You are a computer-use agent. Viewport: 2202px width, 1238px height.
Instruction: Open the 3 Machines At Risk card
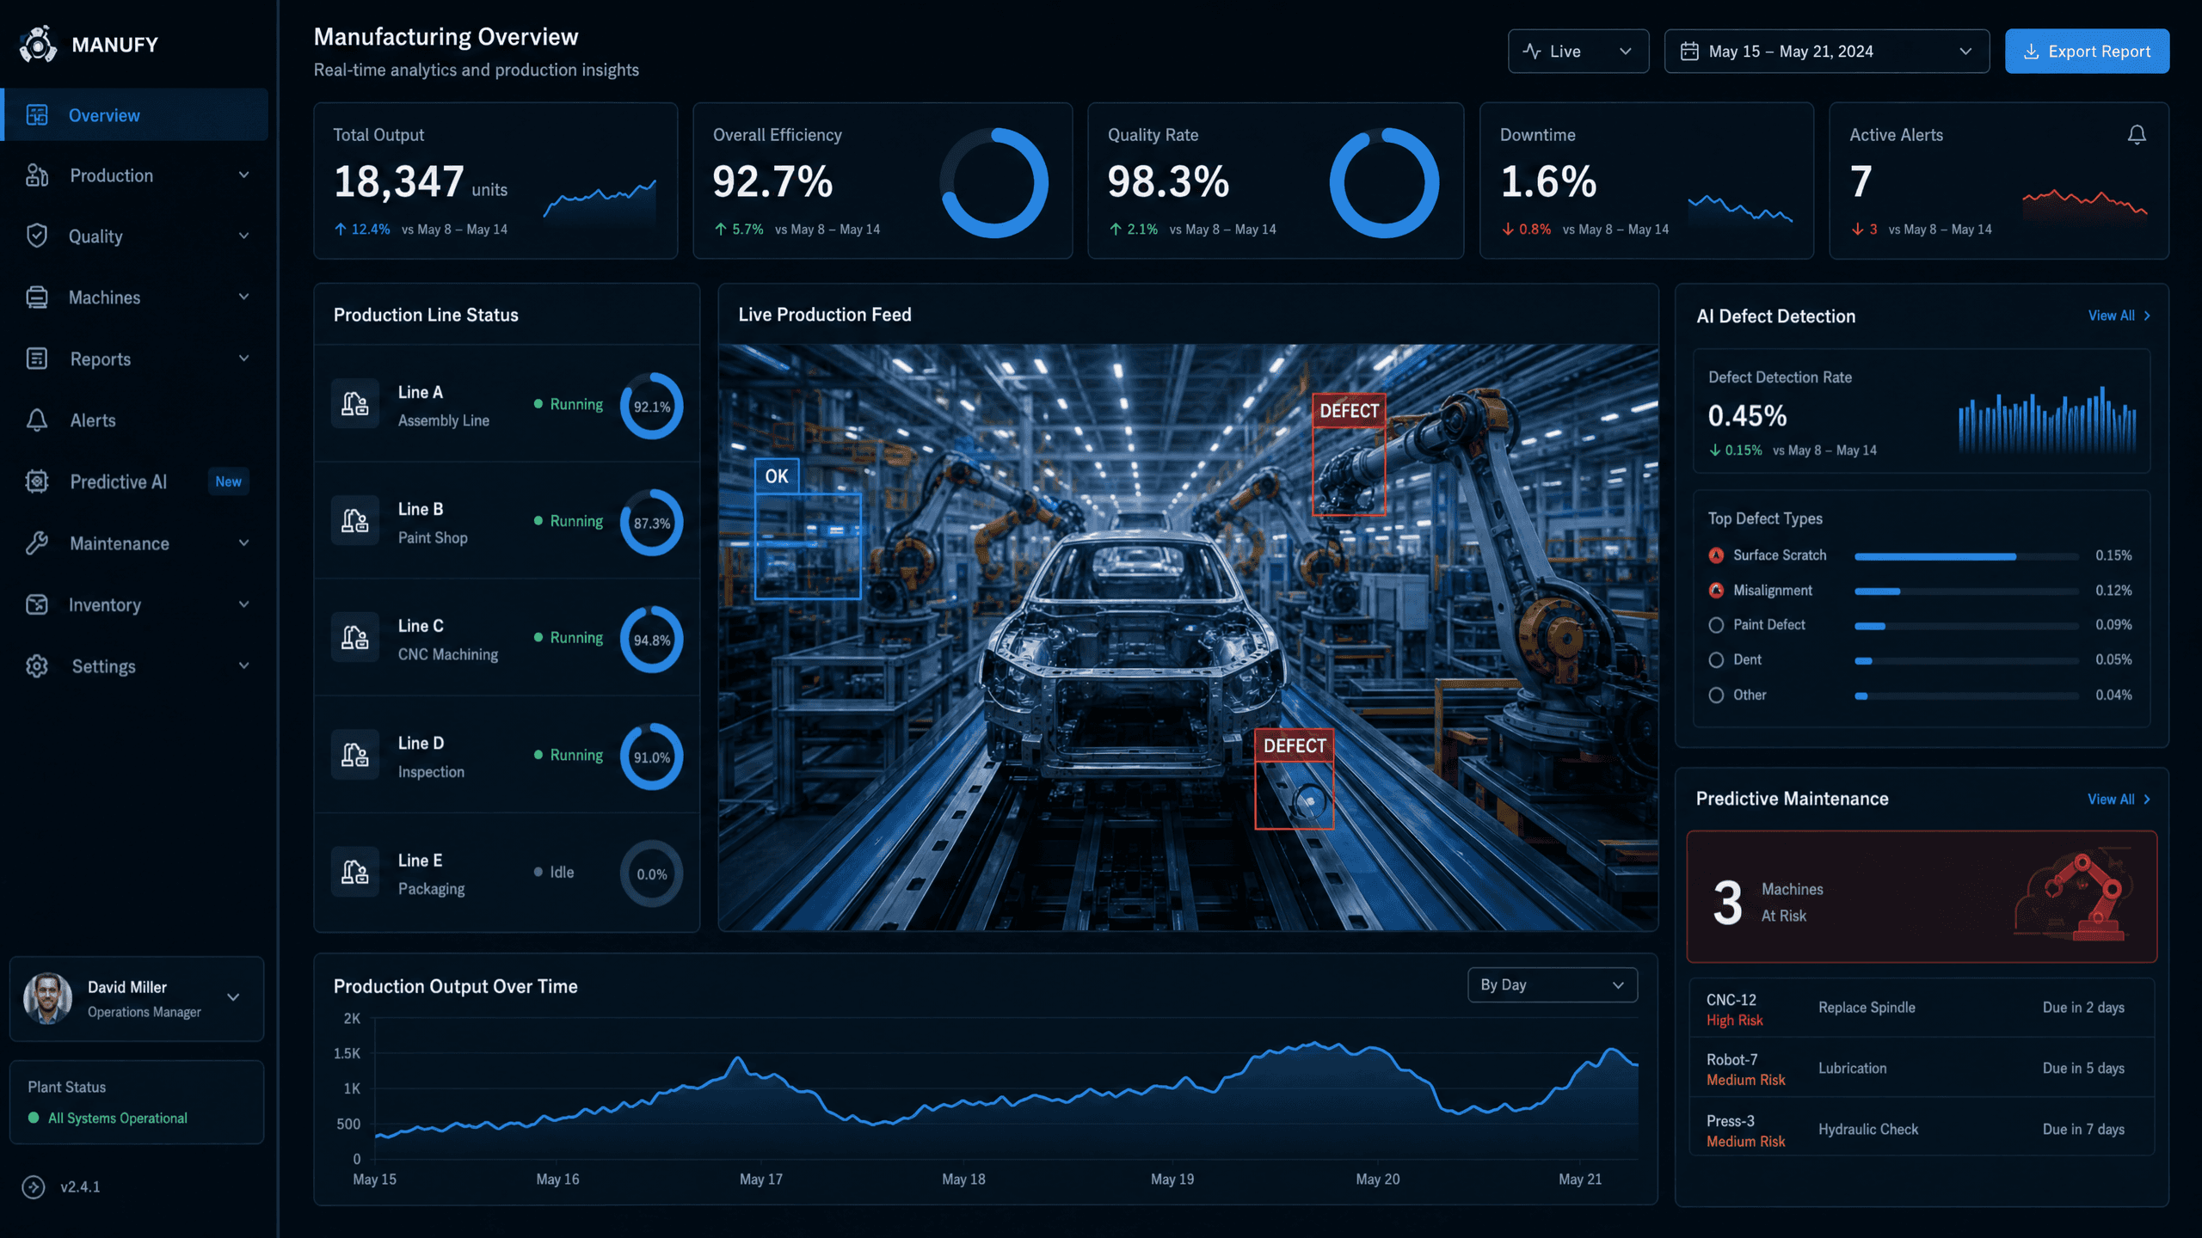tap(1922, 897)
